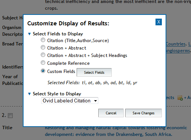Image resolution: width=191 pixels, height=140 pixels.
Task: Click the add-to-projects folder icon
Action: pos(180,98)
